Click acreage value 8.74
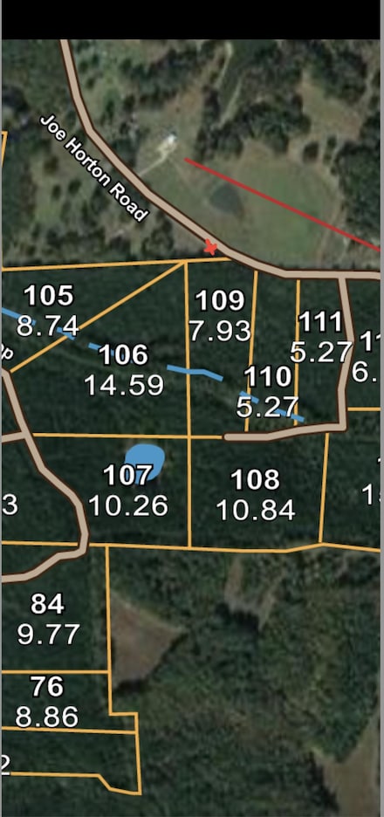 click(x=47, y=326)
